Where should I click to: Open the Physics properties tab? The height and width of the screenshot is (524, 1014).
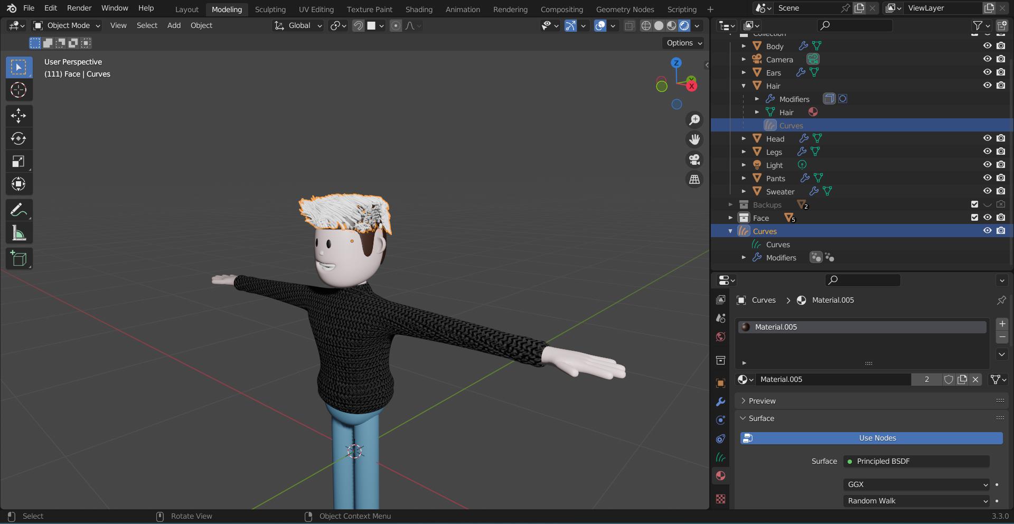pyautogui.click(x=720, y=420)
